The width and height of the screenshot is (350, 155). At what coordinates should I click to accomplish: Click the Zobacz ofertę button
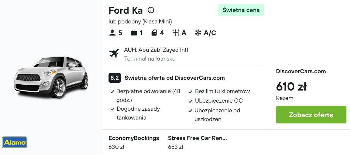(x=311, y=115)
